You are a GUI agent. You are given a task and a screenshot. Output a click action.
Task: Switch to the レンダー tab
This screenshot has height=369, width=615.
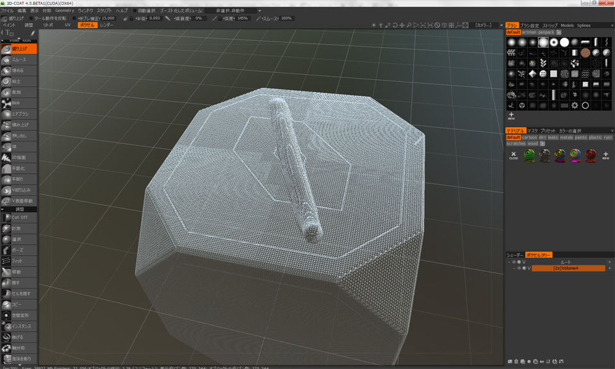click(x=106, y=26)
